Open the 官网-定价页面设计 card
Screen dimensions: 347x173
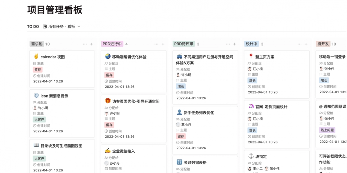coord(271,107)
